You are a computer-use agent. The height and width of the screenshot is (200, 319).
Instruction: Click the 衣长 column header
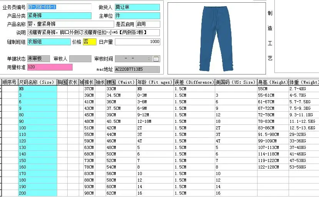(x=73, y=82)
